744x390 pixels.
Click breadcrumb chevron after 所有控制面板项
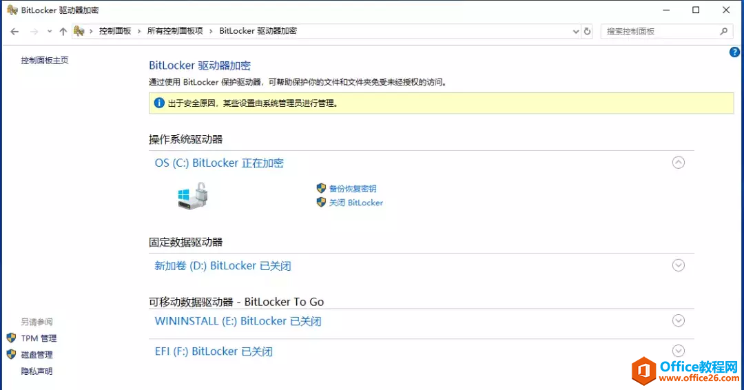point(211,31)
